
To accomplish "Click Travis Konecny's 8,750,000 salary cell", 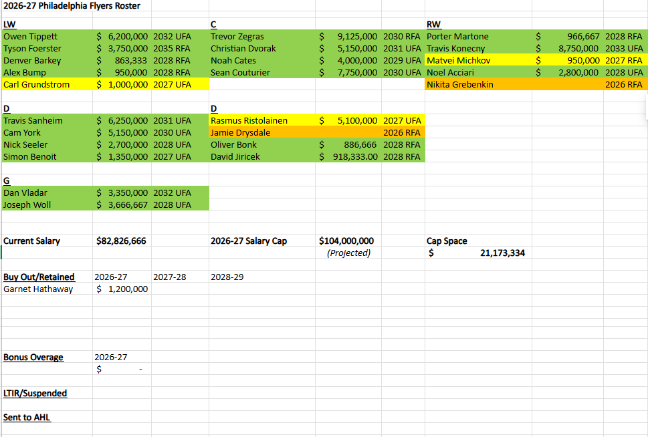I will (x=568, y=48).
